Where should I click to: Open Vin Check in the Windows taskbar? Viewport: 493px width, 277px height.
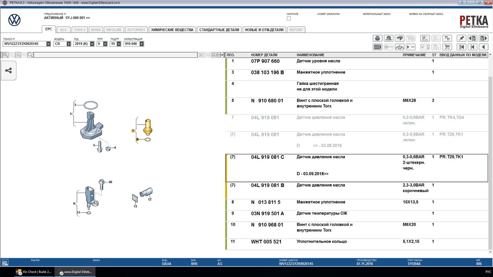(x=34, y=272)
